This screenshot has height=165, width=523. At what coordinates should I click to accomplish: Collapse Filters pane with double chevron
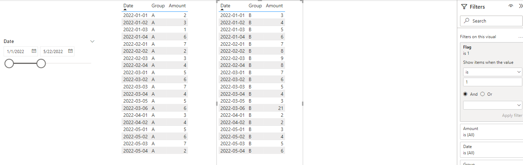[x=521, y=6]
